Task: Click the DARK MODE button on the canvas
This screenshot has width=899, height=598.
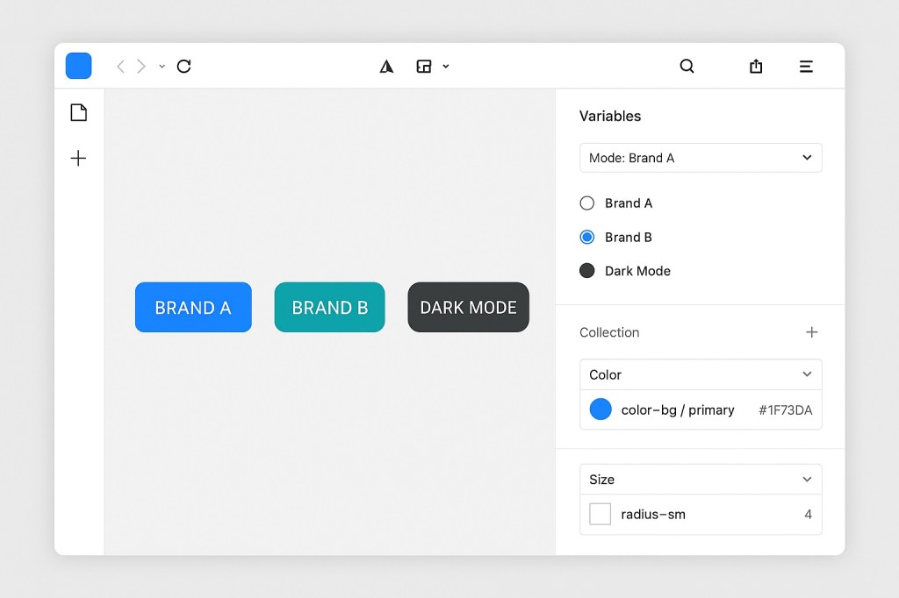Action: pyautogui.click(x=468, y=307)
